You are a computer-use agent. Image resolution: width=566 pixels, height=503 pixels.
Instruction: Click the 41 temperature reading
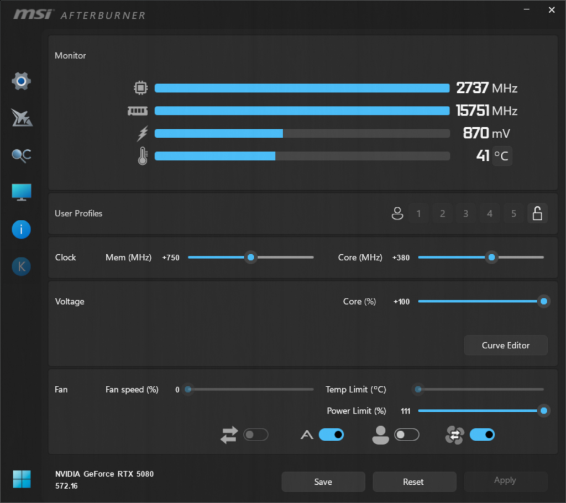click(x=483, y=156)
